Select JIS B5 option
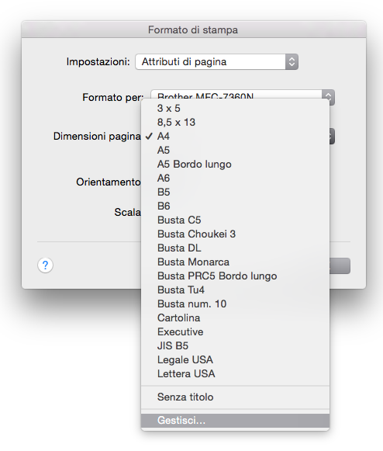 click(235, 345)
